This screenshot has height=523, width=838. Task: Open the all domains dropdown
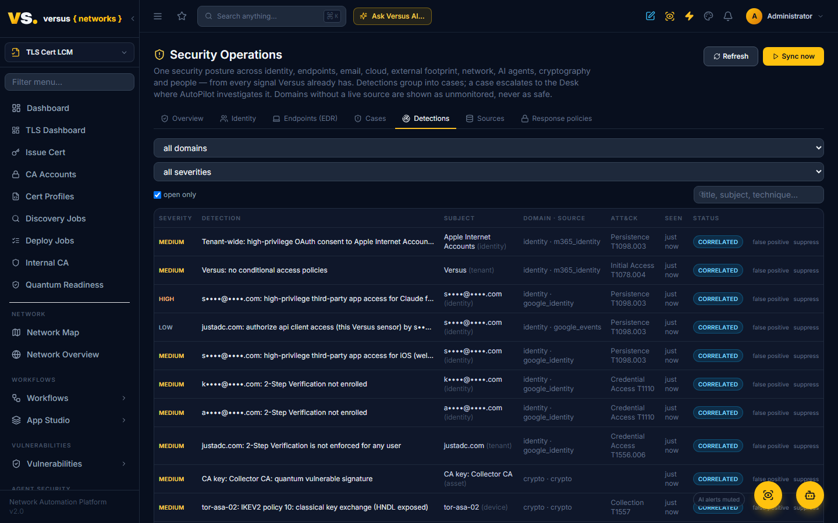coord(489,148)
